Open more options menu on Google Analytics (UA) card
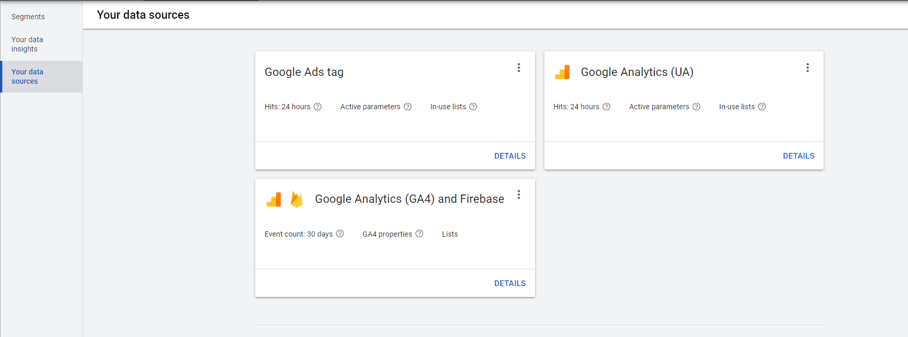This screenshot has width=908, height=337. (x=807, y=68)
